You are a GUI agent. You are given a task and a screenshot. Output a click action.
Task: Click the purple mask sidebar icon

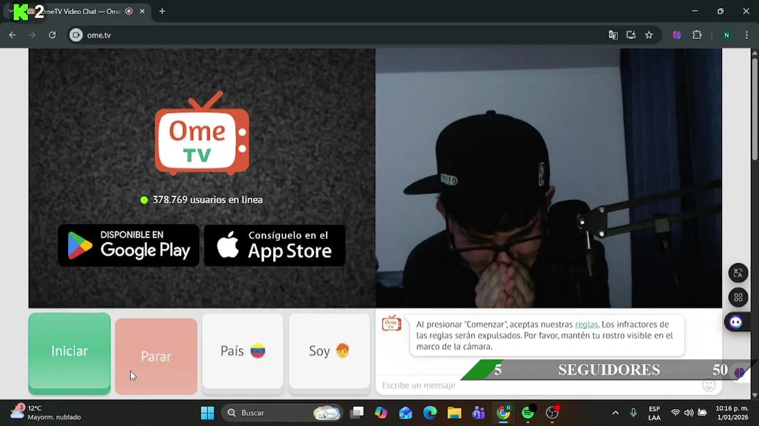point(736,322)
